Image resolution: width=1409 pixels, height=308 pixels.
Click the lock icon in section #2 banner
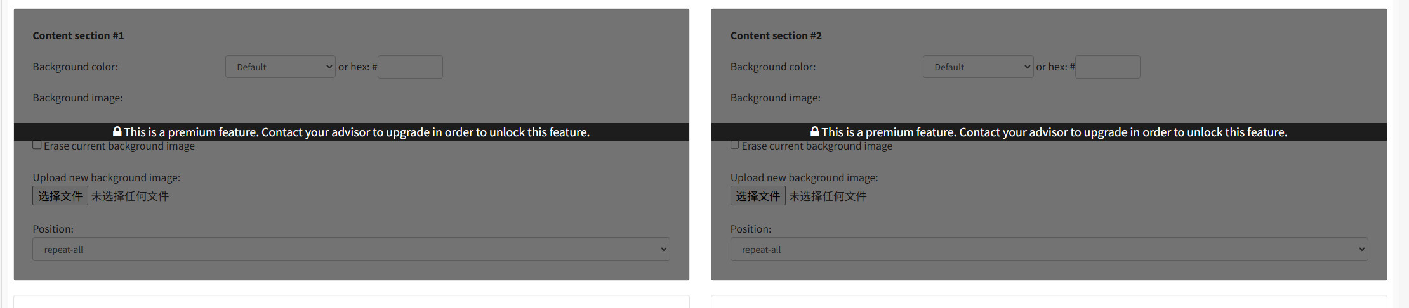pos(814,132)
